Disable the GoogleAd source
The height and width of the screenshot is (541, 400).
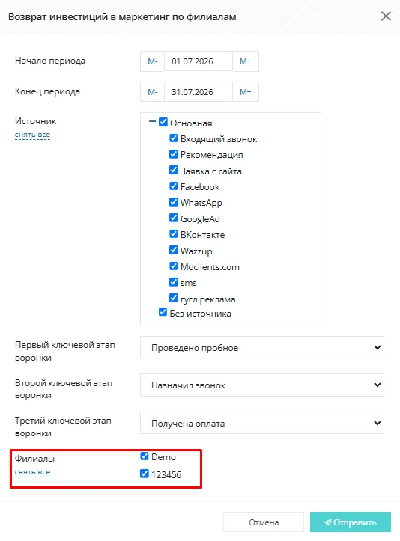(173, 218)
